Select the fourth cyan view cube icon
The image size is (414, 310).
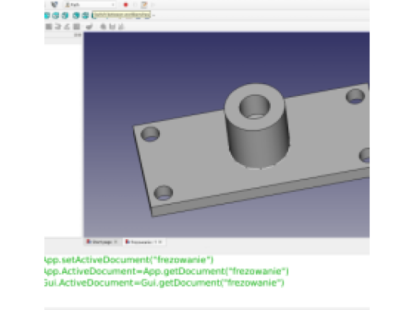click(76, 15)
